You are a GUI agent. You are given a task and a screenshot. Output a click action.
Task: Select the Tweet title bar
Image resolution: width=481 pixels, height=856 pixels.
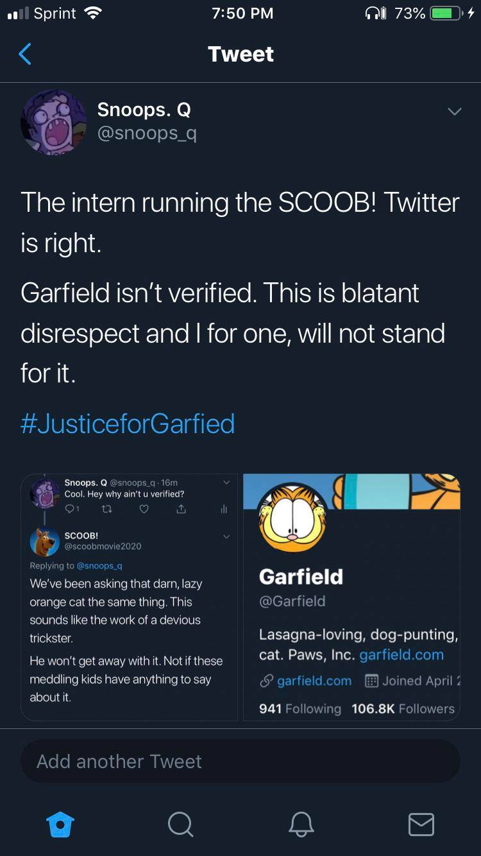coord(240,54)
